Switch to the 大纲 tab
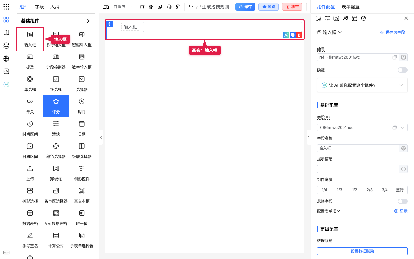 point(55,7)
